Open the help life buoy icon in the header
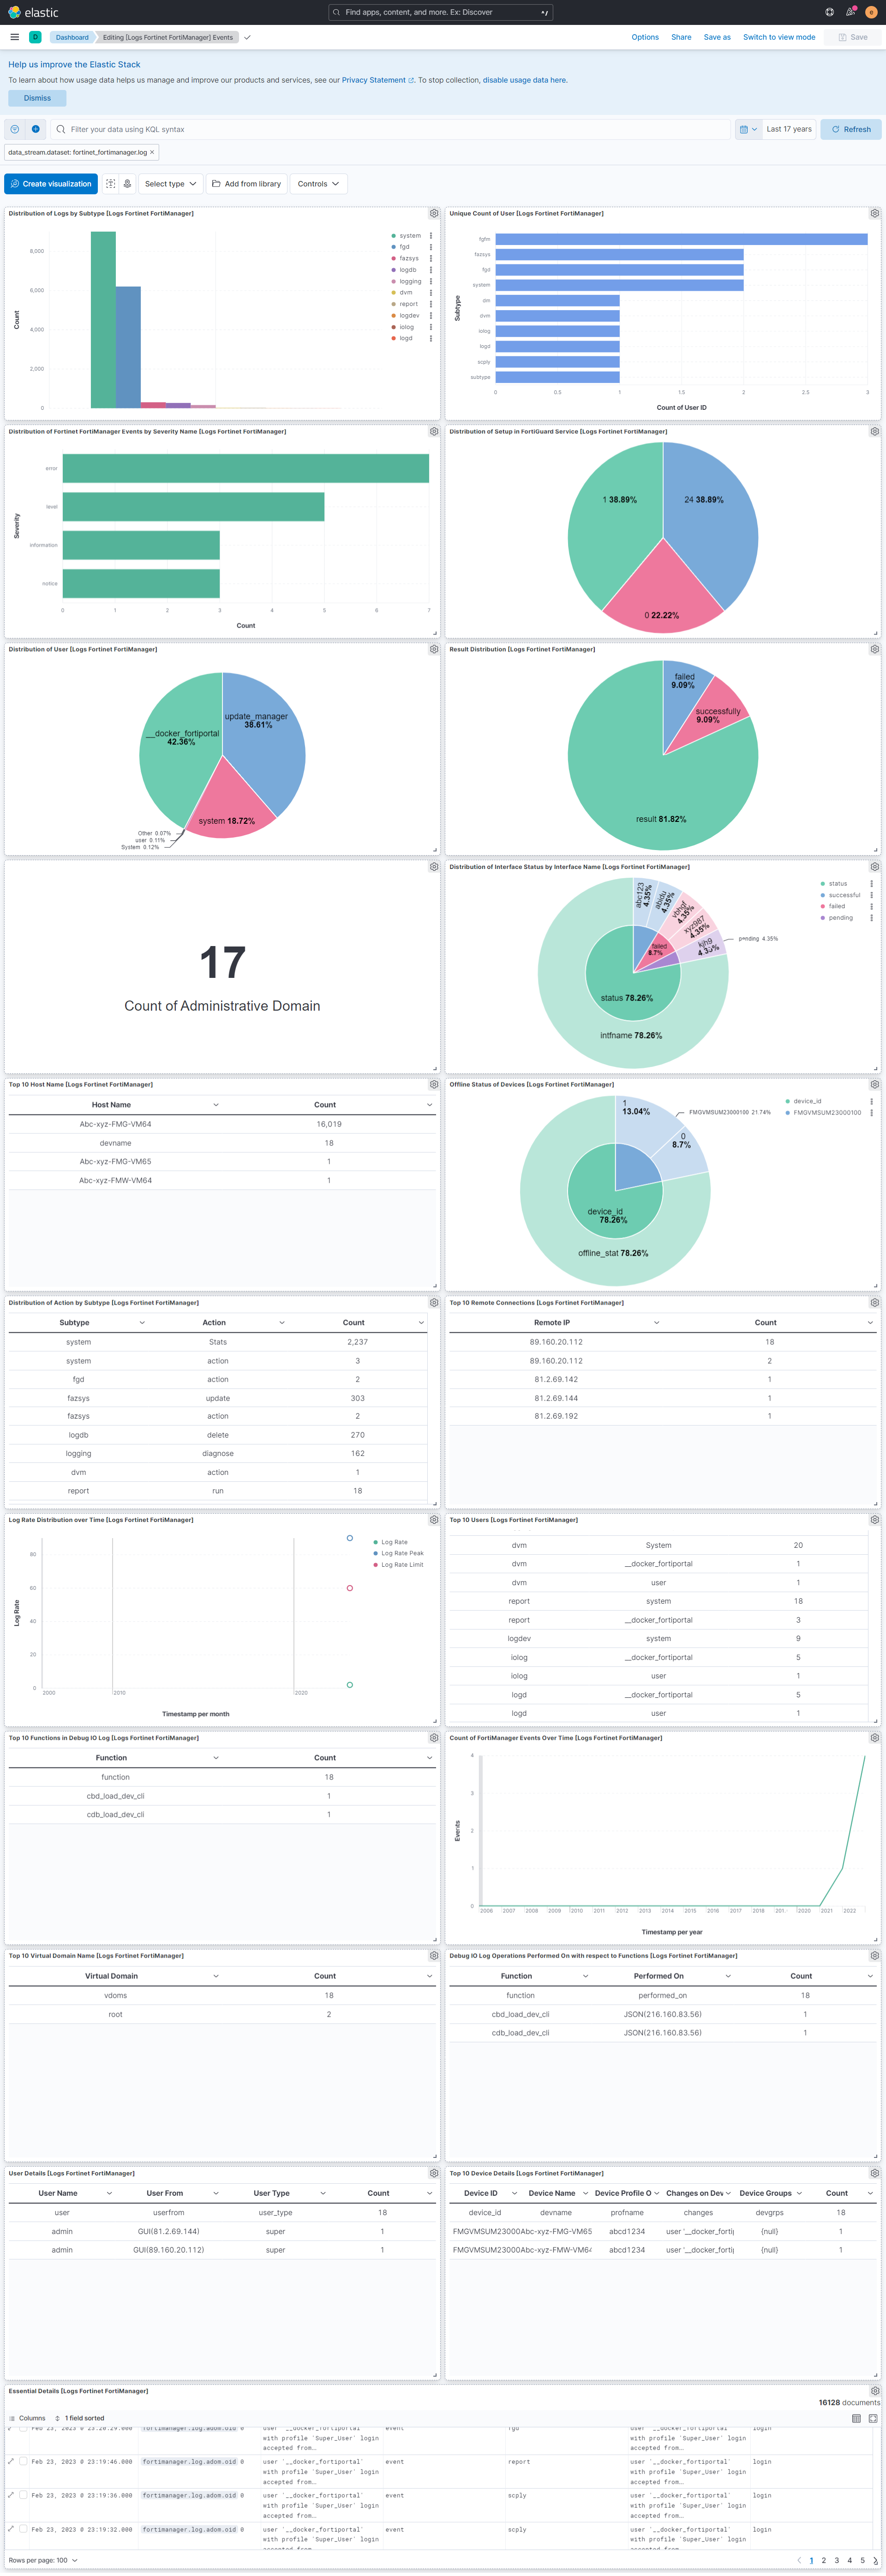The image size is (886, 2576). coord(830,12)
